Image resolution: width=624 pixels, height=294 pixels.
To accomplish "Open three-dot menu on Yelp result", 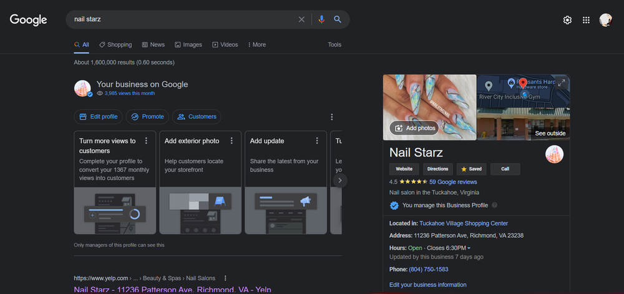I will click(225, 278).
